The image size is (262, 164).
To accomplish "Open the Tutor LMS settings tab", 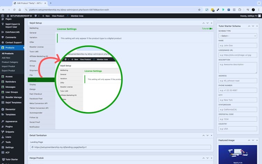I will [34, 52].
